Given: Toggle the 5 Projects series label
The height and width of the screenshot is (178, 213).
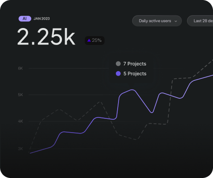Looking at the screenshot, I should (135, 73).
